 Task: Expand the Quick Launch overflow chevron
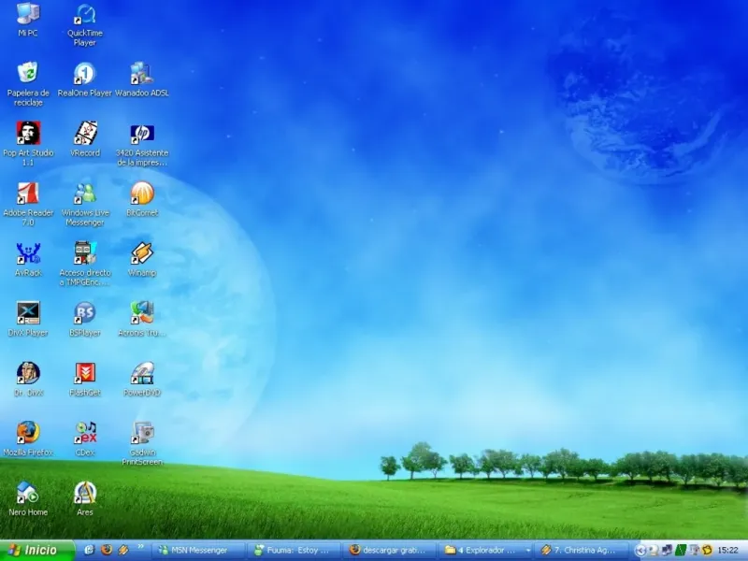tap(141, 547)
